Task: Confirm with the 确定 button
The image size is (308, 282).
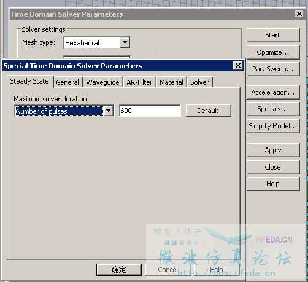Action: pos(119,270)
